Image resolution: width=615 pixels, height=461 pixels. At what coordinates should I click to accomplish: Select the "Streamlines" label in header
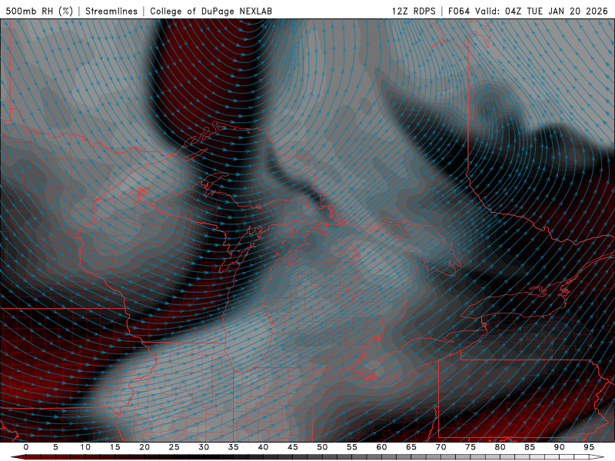111,11
